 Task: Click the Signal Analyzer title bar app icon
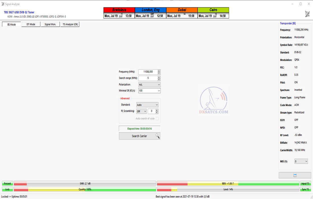(x=3, y=4)
